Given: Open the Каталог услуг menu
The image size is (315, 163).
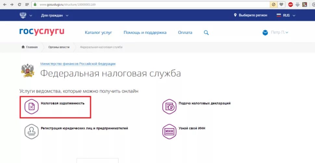Looking at the screenshot, I should pyautogui.click(x=98, y=32).
